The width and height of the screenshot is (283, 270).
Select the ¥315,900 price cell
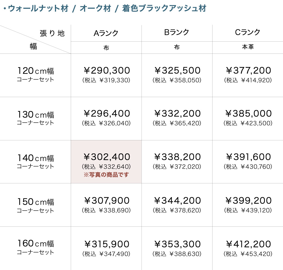[107, 244]
